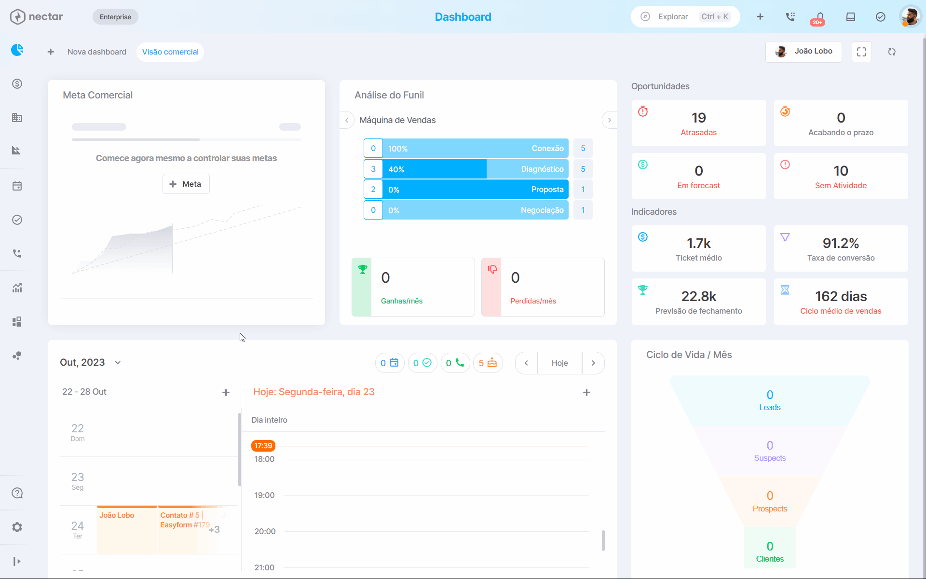Open the Acabando o prazo card
Screen dimensions: 926x579
click(841, 123)
